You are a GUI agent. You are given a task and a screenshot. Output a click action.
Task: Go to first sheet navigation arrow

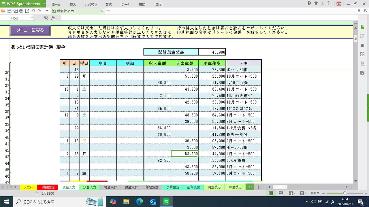[x=4, y=187]
